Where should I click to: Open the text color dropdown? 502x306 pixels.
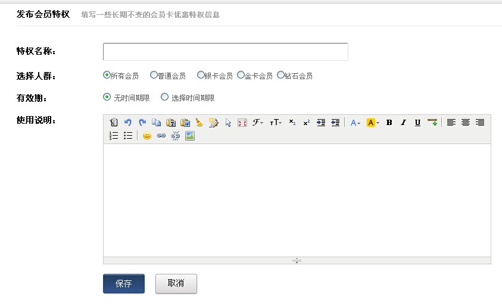tap(356, 123)
